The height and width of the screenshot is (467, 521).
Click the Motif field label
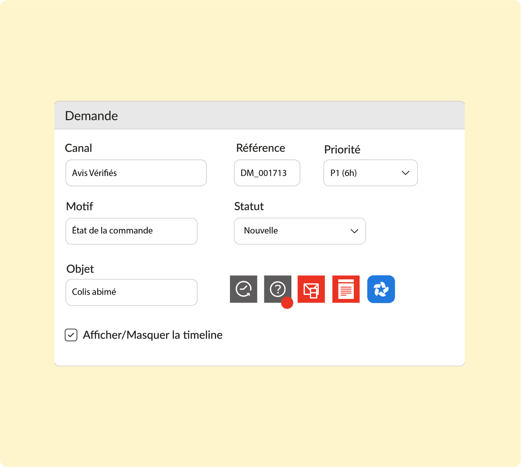tap(79, 206)
